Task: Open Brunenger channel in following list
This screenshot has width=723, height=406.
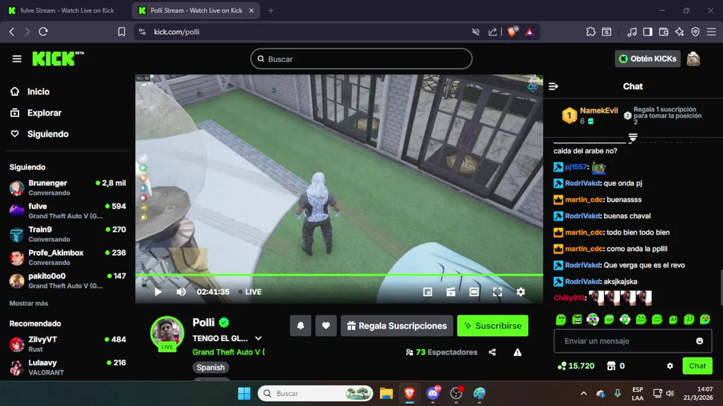Action: (x=68, y=187)
